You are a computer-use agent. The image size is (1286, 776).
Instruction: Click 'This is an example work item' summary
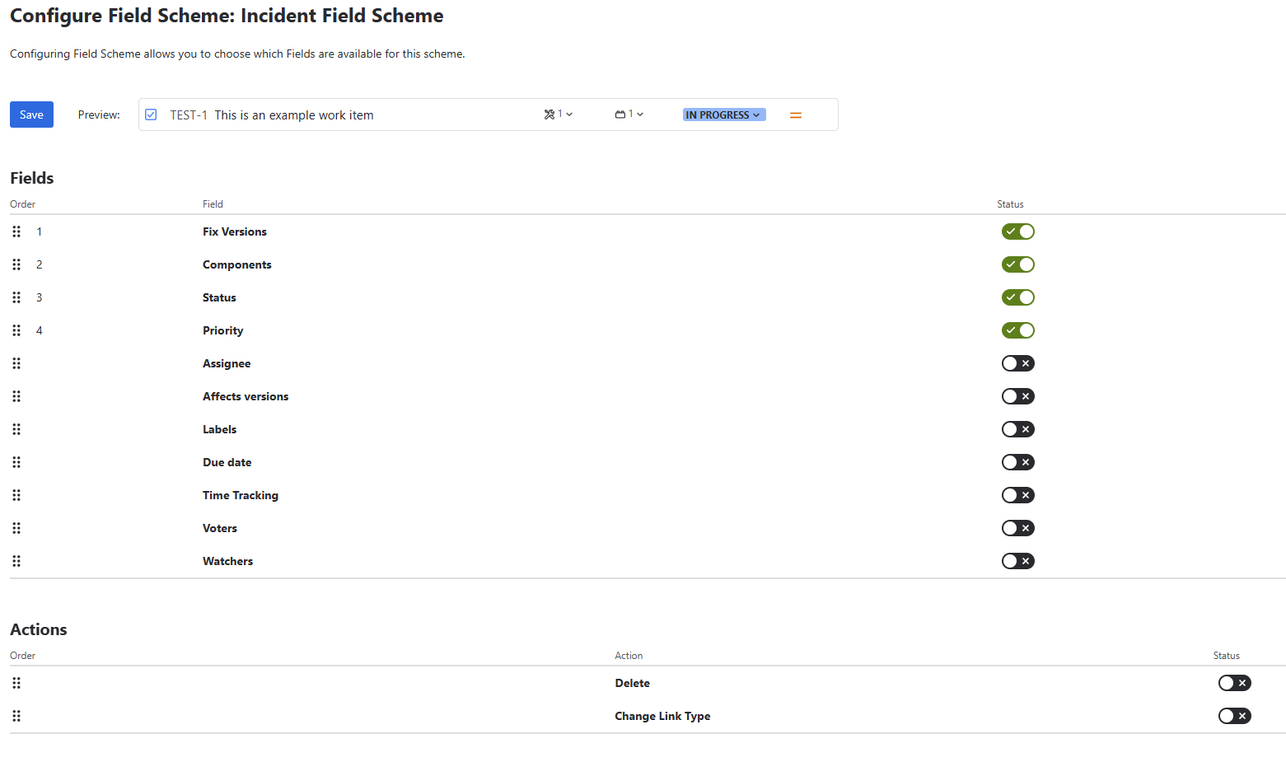(294, 115)
